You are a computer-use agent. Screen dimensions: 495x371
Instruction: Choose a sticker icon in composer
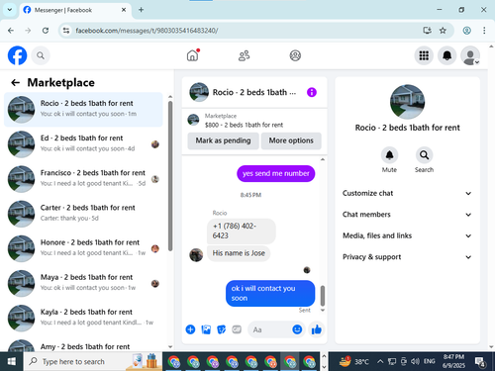(222, 329)
